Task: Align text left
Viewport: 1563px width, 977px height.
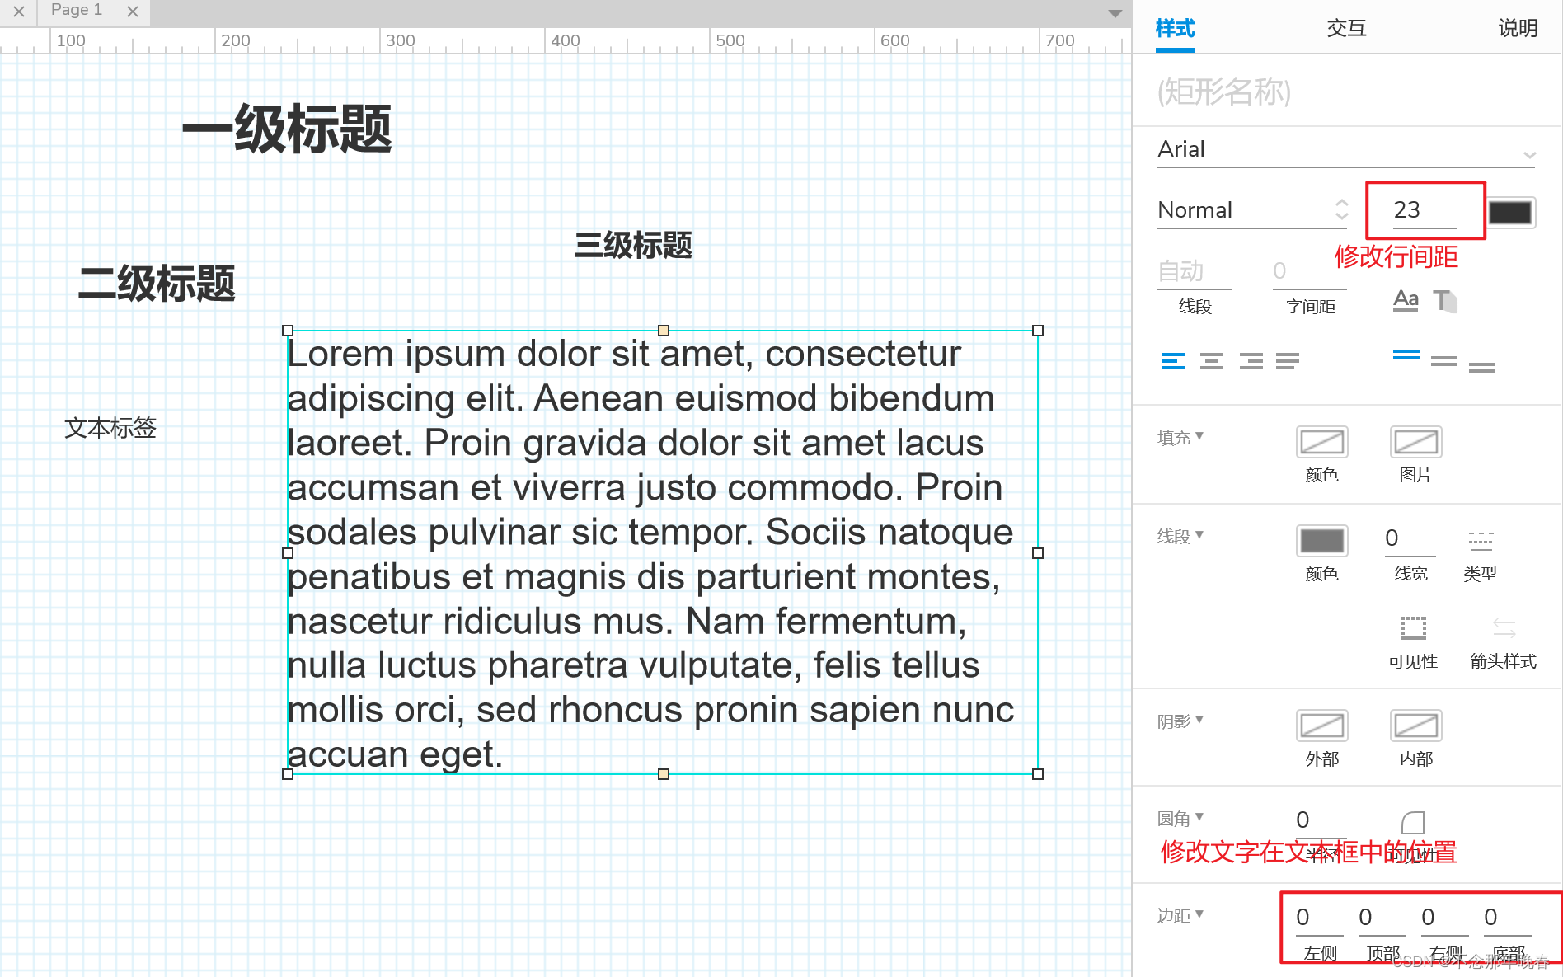Action: (x=1173, y=360)
